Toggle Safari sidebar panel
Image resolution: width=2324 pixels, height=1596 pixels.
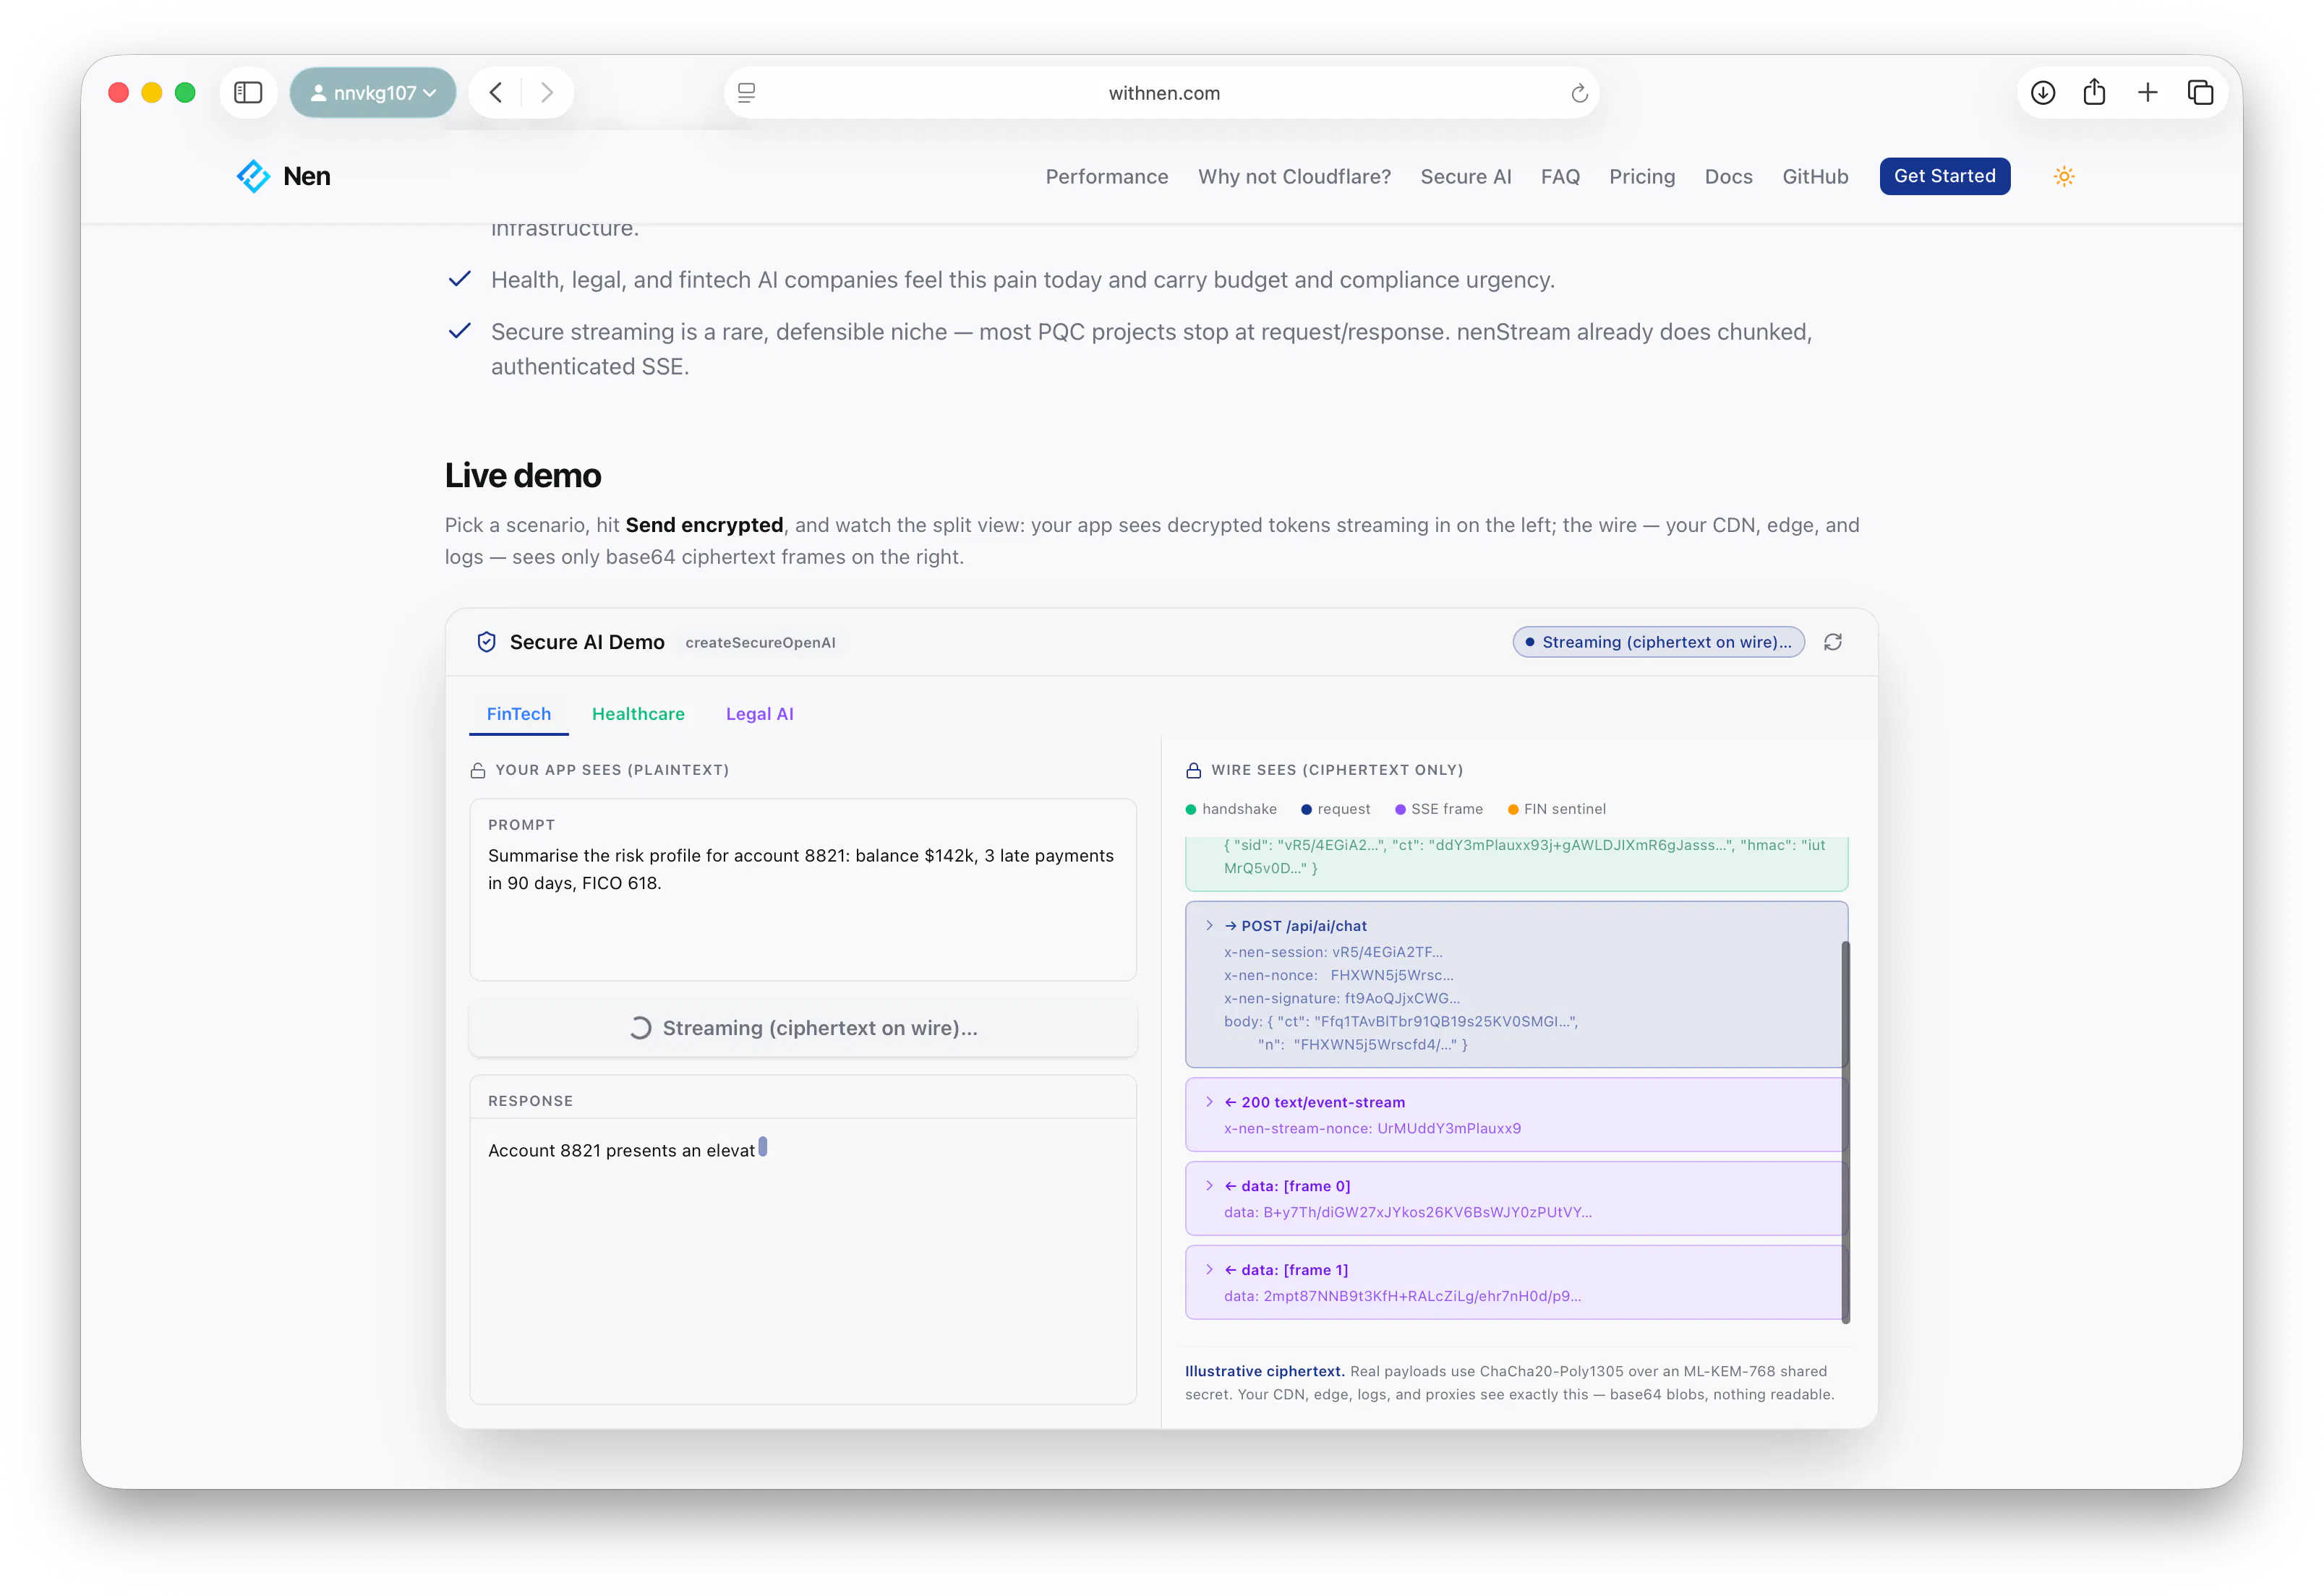point(247,93)
